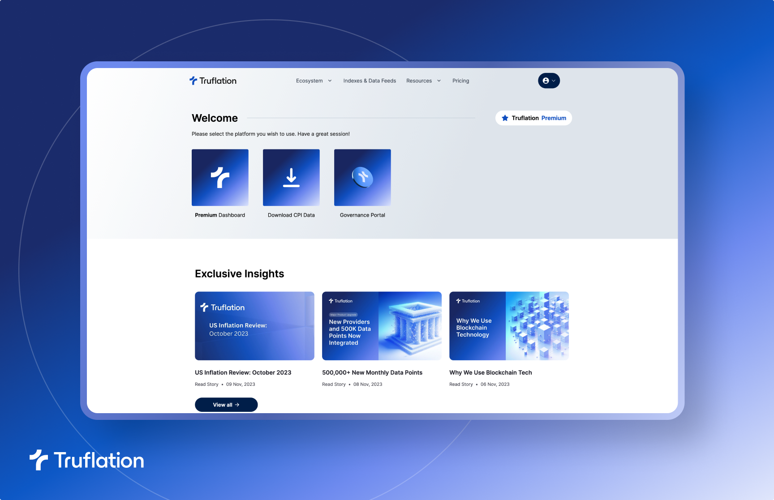Open the Why We Use Blockchain Technology thumbnail
This screenshot has width=774, height=500.
[x=509, y=326]
